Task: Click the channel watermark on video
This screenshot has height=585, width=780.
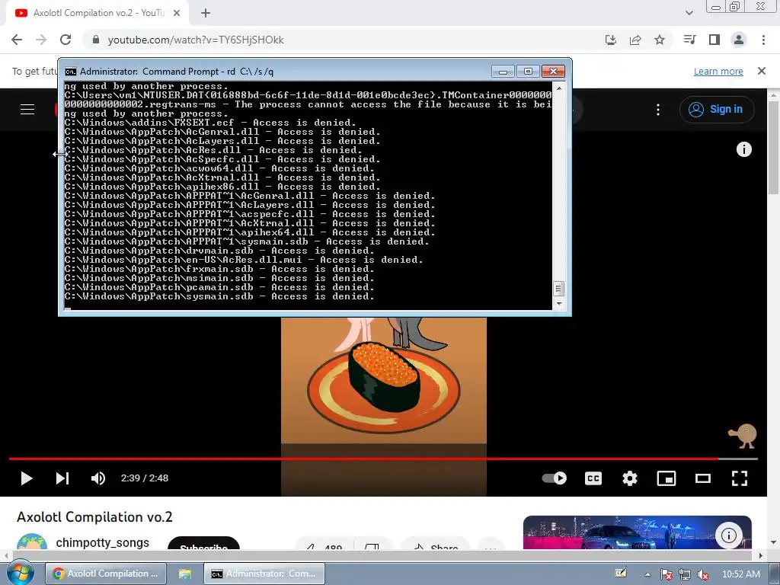Action: 742,436
